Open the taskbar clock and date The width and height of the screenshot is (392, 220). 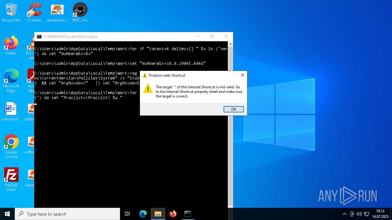380,214
